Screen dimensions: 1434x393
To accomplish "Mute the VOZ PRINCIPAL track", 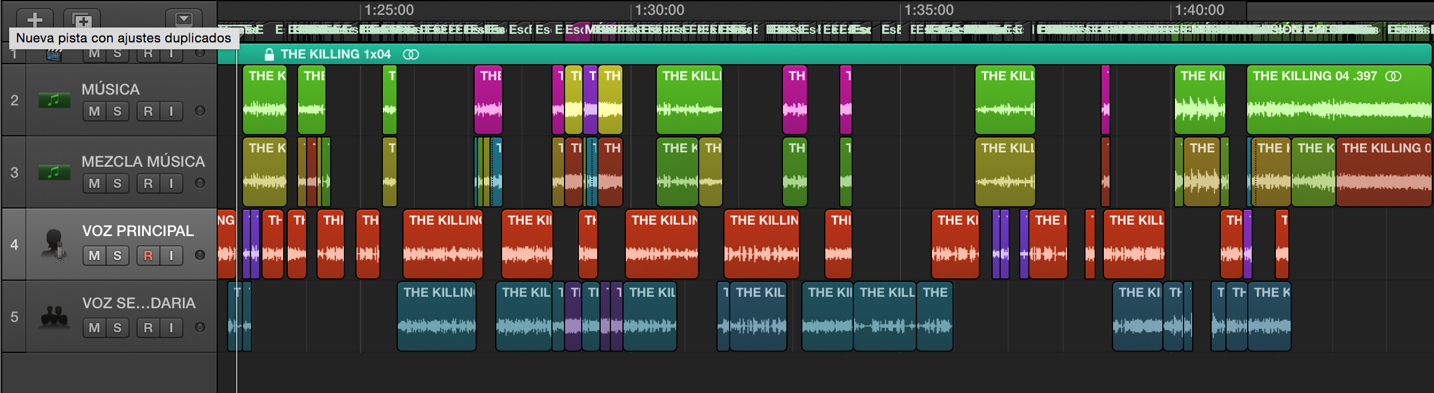I will coord(94,256).
